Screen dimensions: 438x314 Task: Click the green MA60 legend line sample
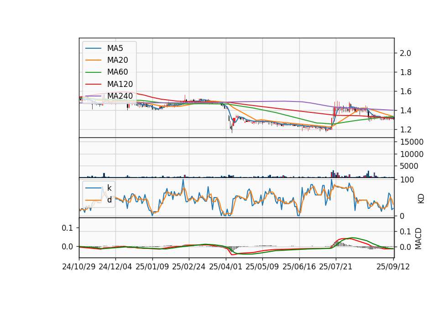(x=93, y=72)
